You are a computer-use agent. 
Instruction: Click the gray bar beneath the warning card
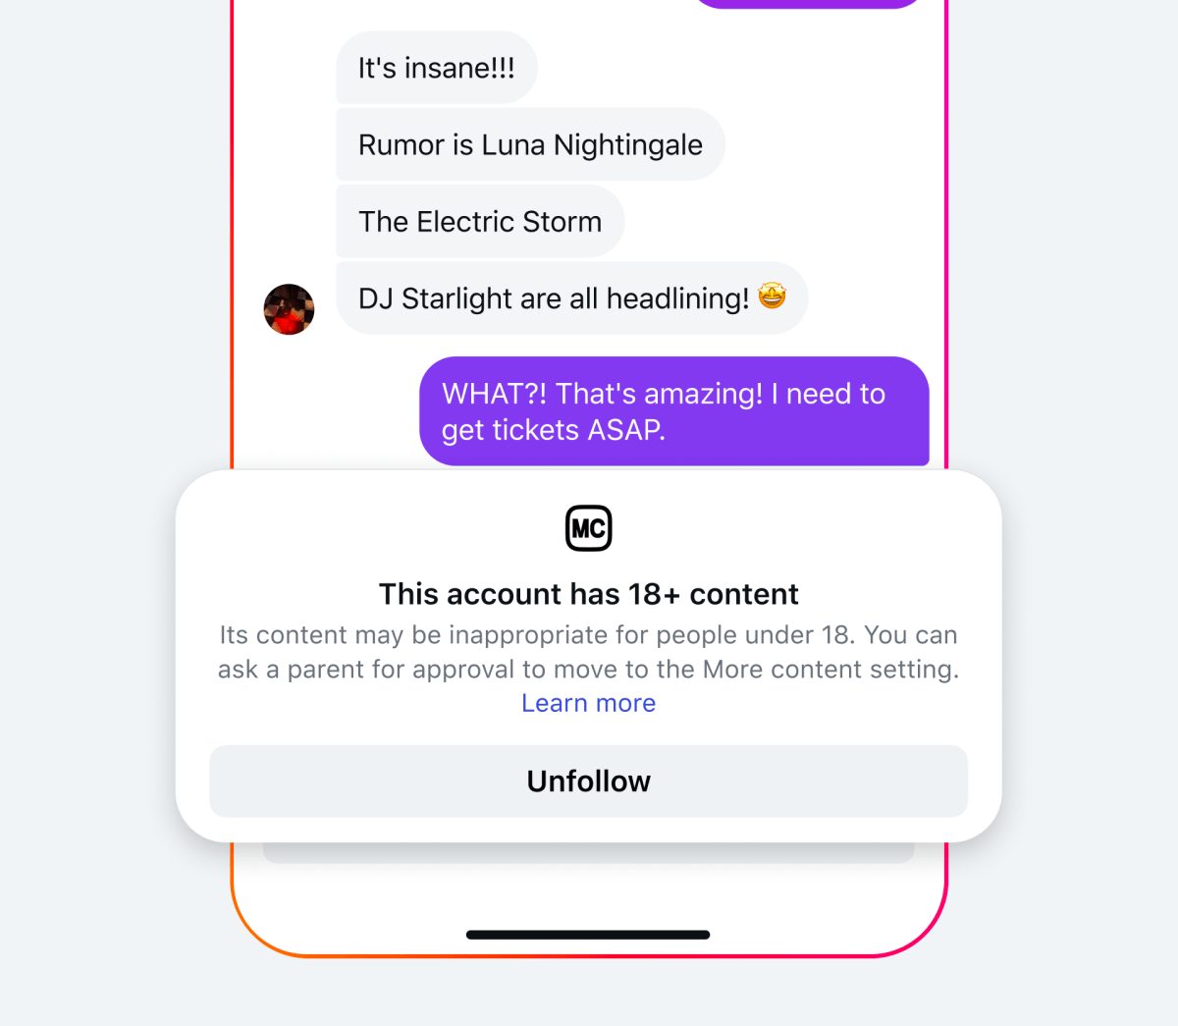tap(589, 853)
